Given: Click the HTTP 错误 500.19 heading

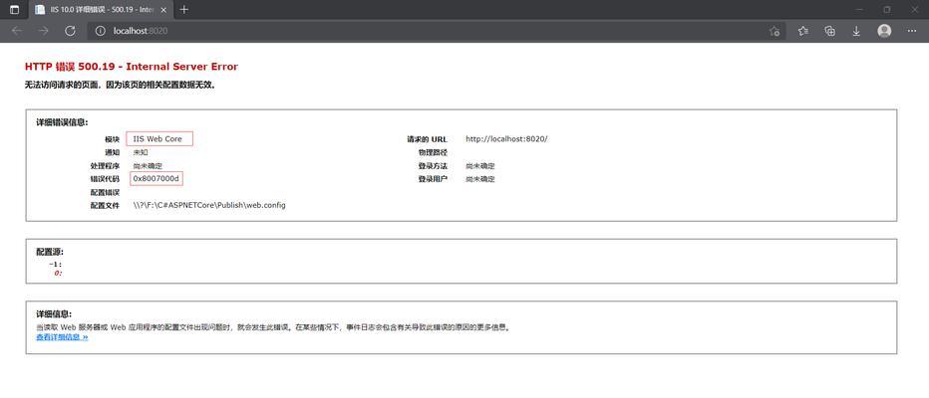Looking at the screenshot, I should (132, 67).
